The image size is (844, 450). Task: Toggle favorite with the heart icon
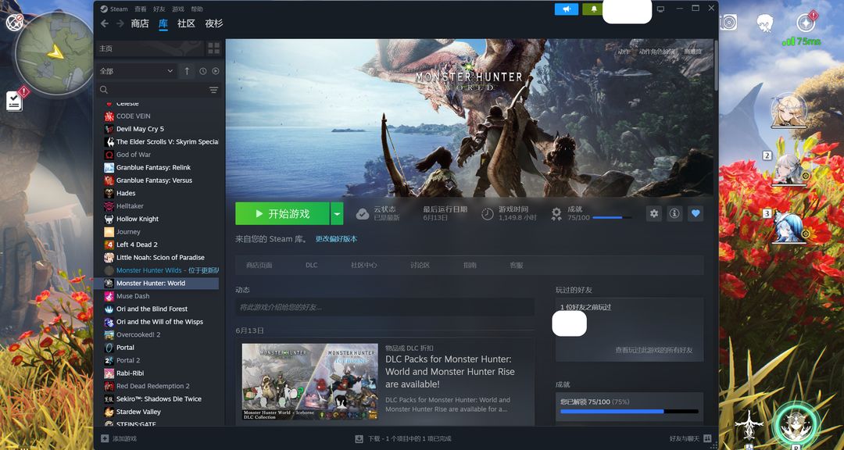(696, 214)
